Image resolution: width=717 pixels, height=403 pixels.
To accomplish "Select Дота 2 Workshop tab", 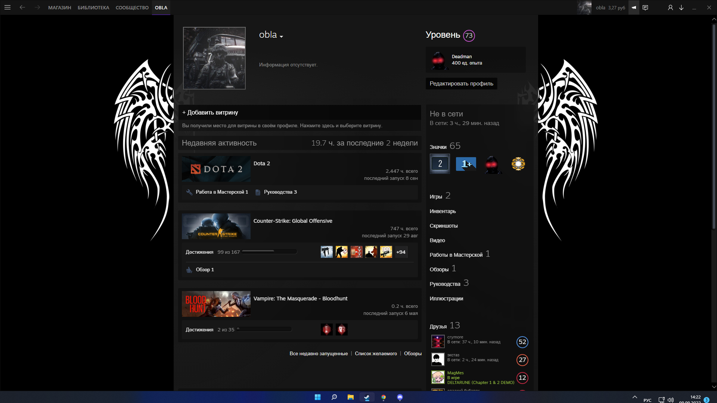I will pos(221,192).
